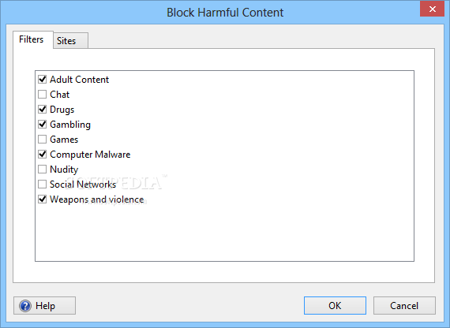Image resolution: width=450 pixels, height=328 pixels.
Task: Check the Social Networks checkbox
Action: [42, 184]
